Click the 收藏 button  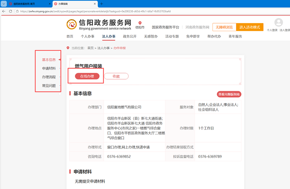116,76
